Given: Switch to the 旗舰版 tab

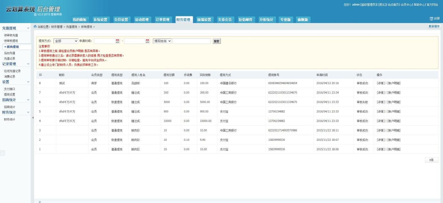Looking at the screenshot, I should tap(302, 20).
